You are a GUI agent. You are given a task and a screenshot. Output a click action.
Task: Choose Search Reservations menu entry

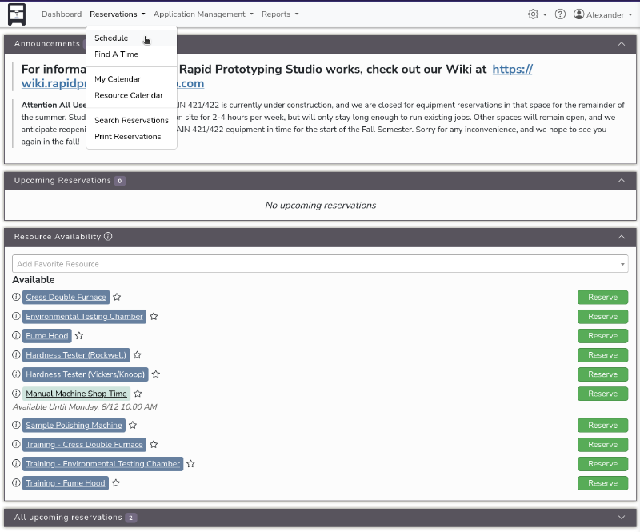[x=131, y=121]
